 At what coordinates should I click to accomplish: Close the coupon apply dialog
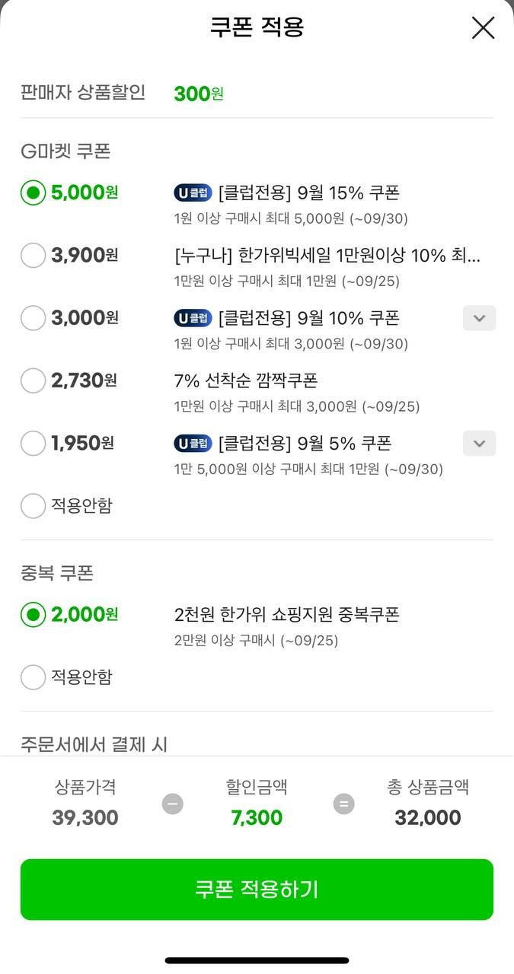483,28
